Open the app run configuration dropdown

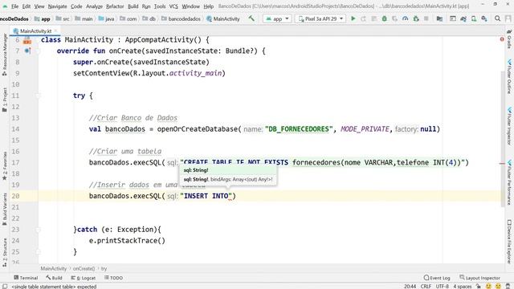(277, 18)
